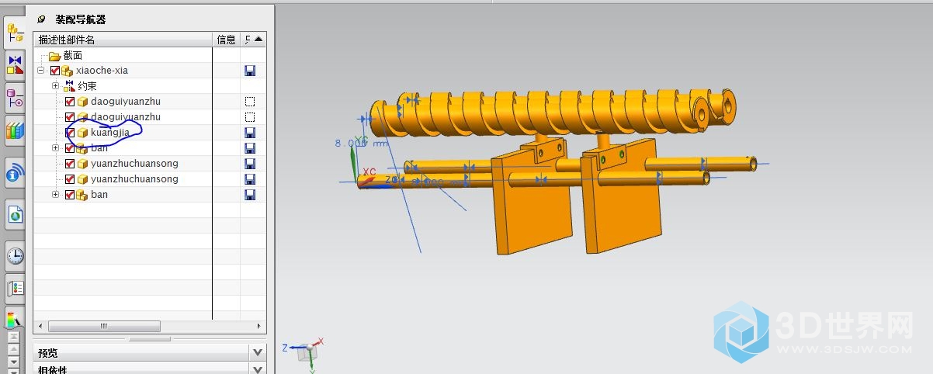Open the Roles sidebar tab
This screenshot has width=933, height=374.
pos(15,287)
